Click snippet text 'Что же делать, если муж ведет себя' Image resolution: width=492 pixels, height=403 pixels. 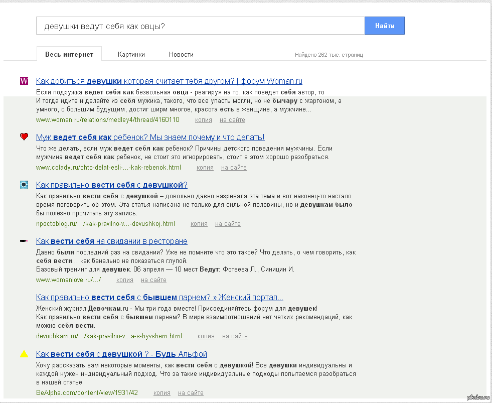click(x=90, y=148)
